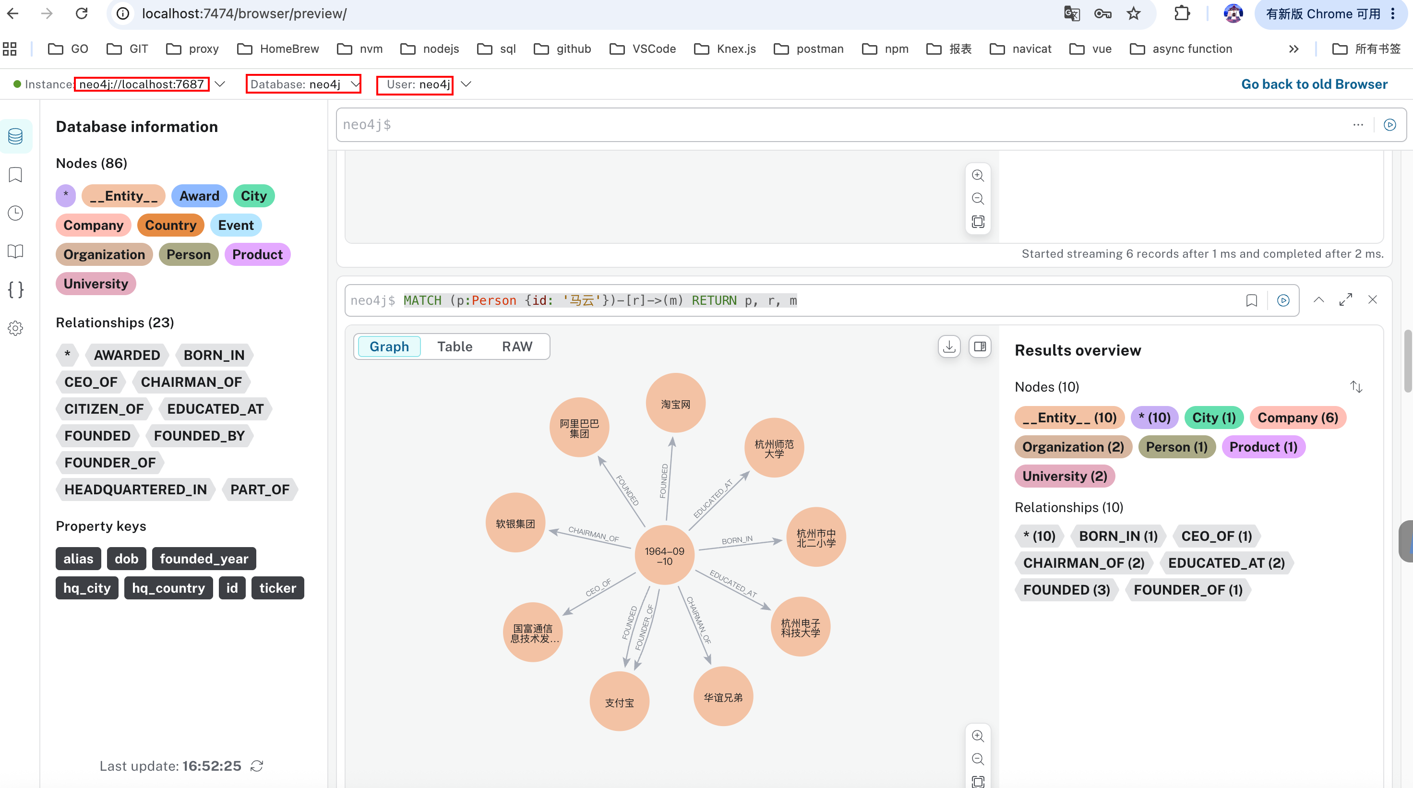Select the HEADQUARTERED_IN relationship type
Screen dimensions: 1413x788
click(x=135, y=490)
